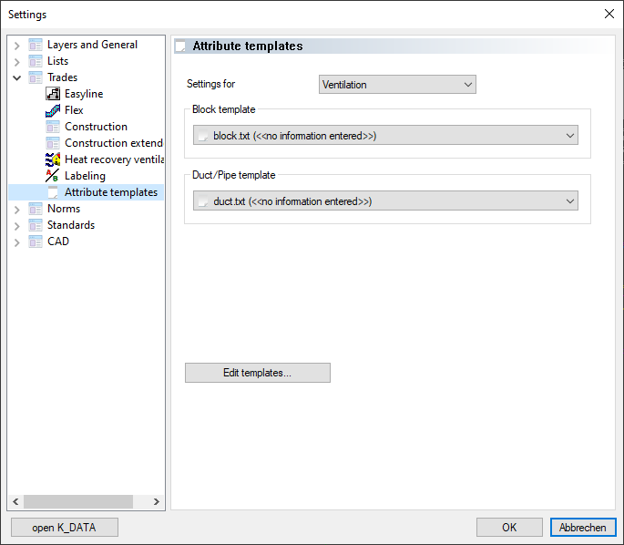Click the Layers and General tree icon
624x545 pixels.
[x=36, y=45]
